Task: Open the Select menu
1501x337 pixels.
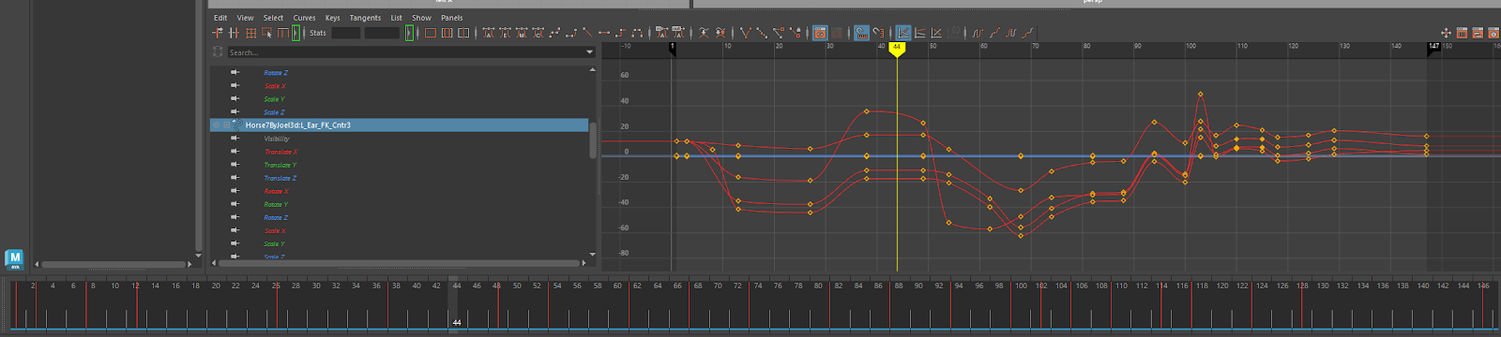Action: click(273, 18)
